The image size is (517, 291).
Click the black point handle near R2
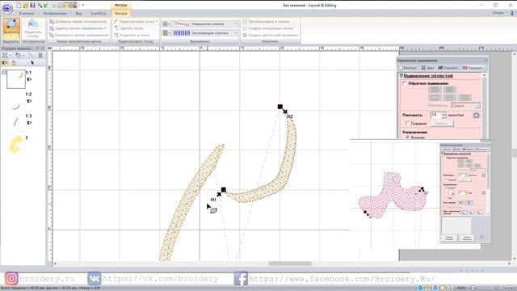click(280, 107)
